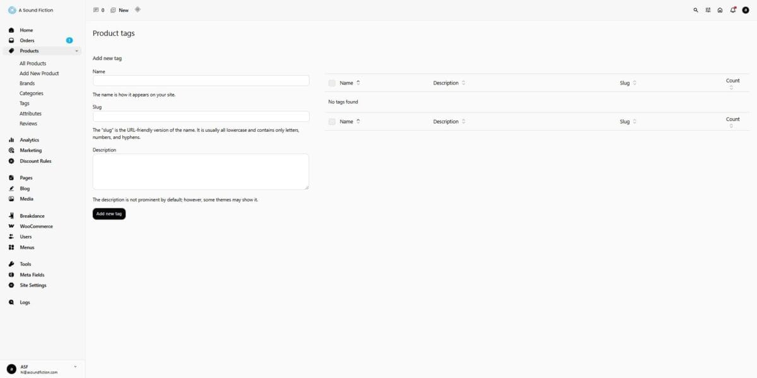Sort tags by the Slug column header
The image size is (757, 378).
click(628, 83)
